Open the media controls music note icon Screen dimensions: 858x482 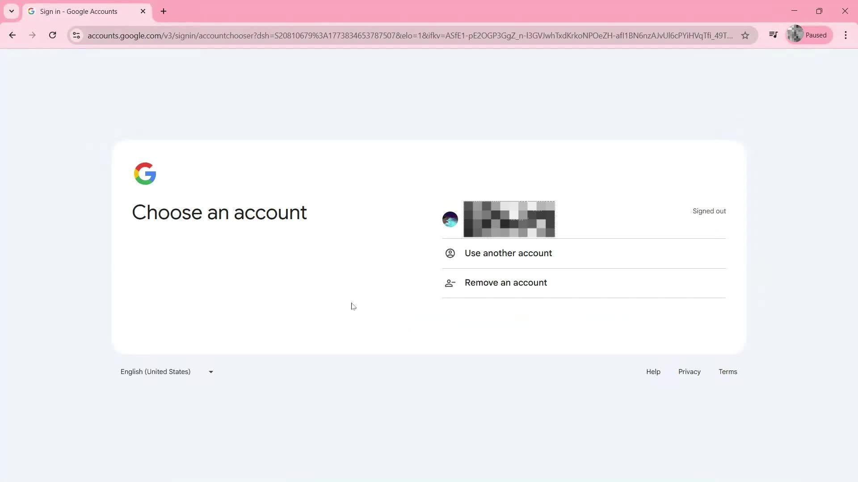[x=774, y=34]
